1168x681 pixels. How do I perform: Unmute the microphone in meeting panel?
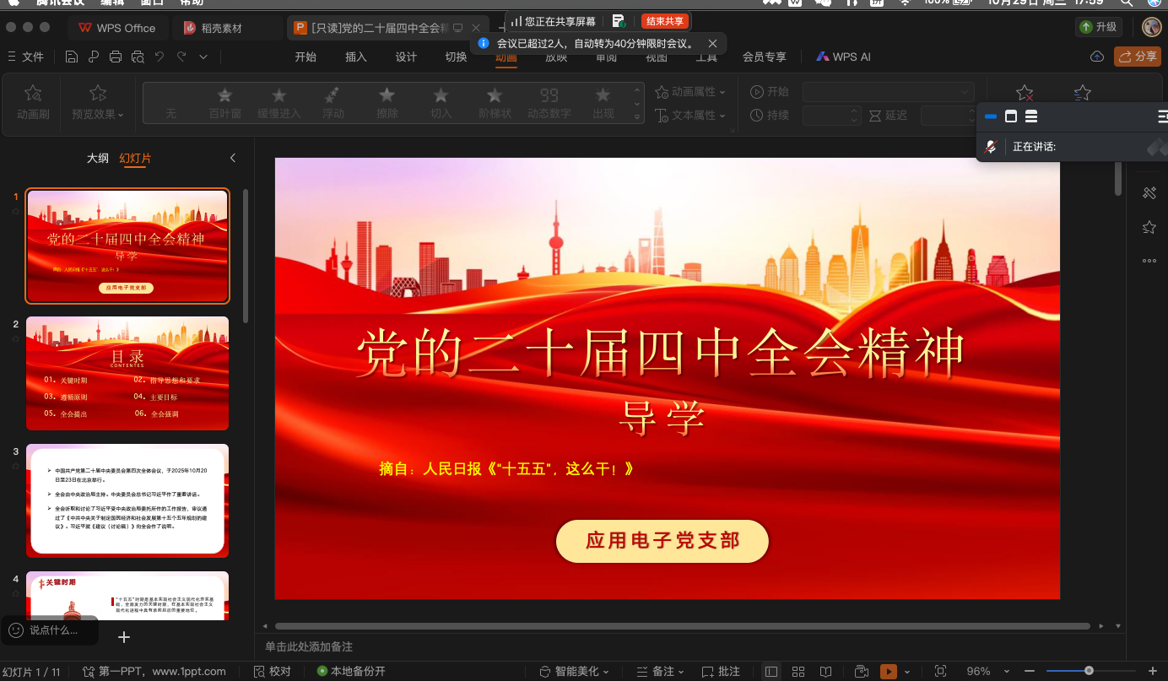pyautogui.click(x=991, y=147)
